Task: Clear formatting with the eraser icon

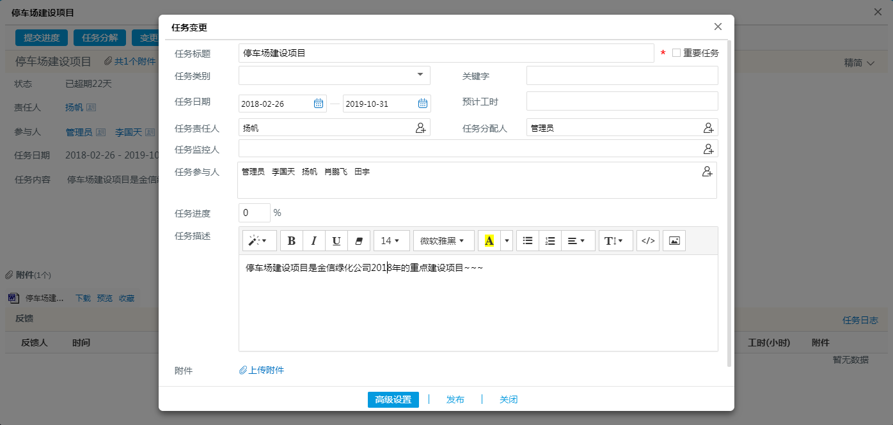Action: 358,240
